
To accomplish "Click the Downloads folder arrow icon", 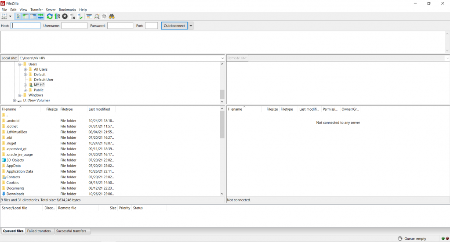I will point(4,194).
